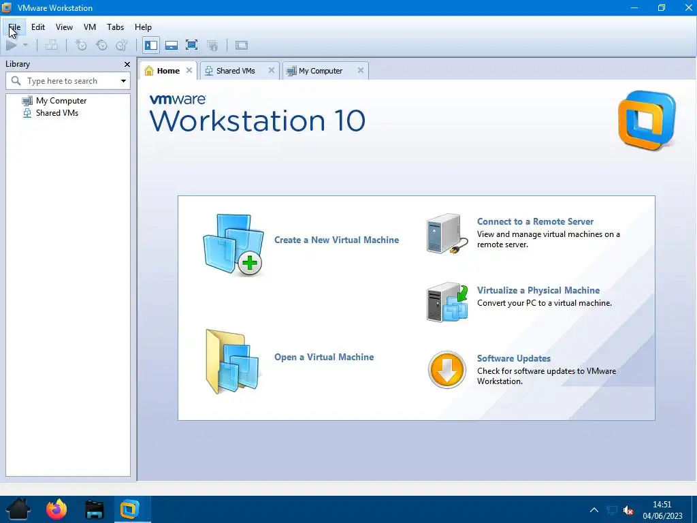Screen dimensions: 697x523
Task: Toggle the Show Library sidebar icon
Action: 151,45
